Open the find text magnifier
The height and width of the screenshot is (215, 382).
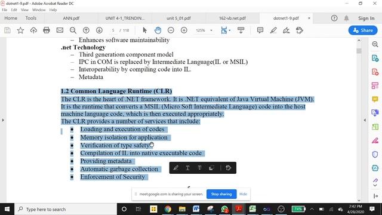[73, 30]
